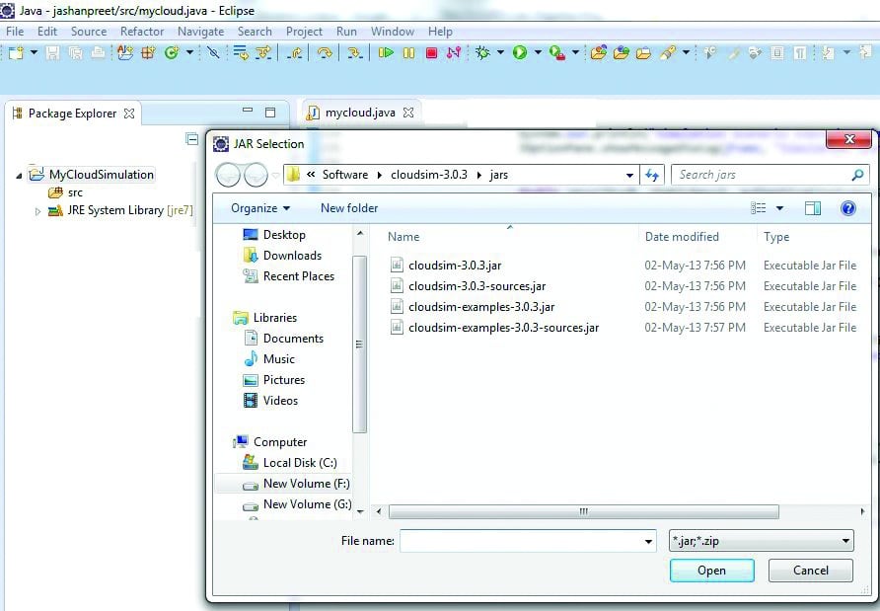Click the yellow Suspend (pause) toolbar icon
This screenshot has width=880, height=611.
click(x=408, y=52)
